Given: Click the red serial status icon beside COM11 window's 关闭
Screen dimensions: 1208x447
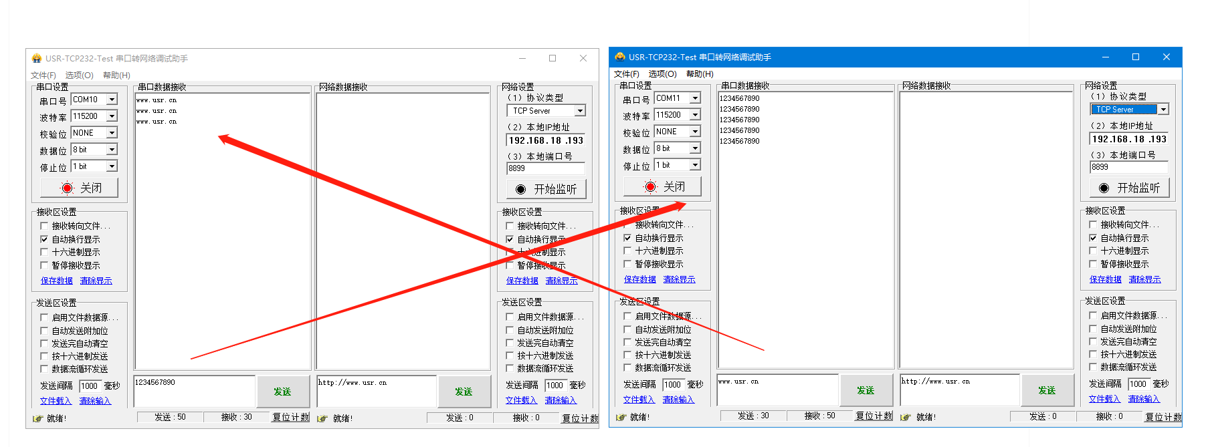Looking at the screenshot, I should click(650, 187).
